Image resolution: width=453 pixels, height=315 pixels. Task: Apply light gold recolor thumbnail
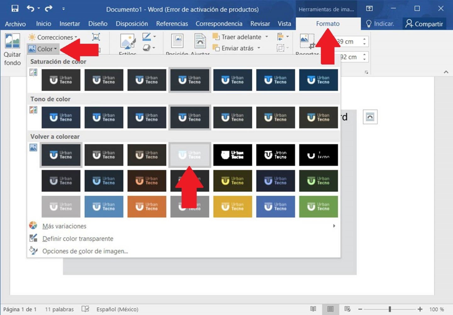232,207
